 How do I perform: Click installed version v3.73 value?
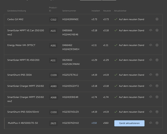point(94,19)
